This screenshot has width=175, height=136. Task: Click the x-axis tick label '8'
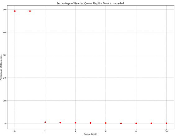(136, 131)
